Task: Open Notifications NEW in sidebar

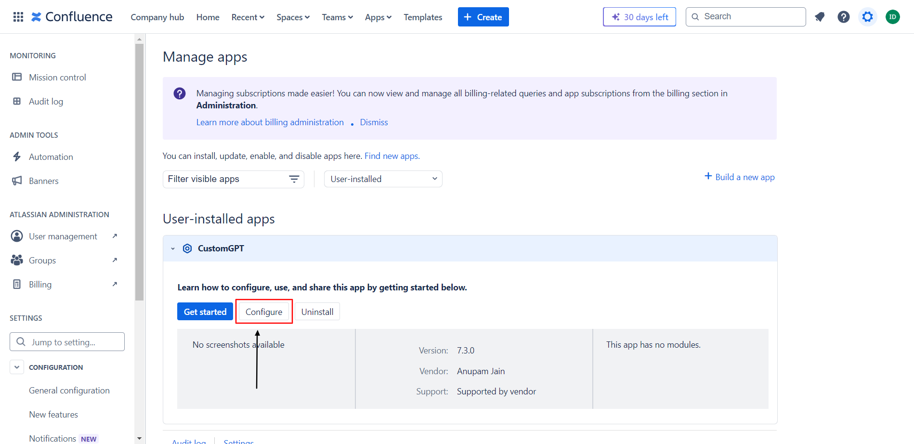Action: (63, 439)
